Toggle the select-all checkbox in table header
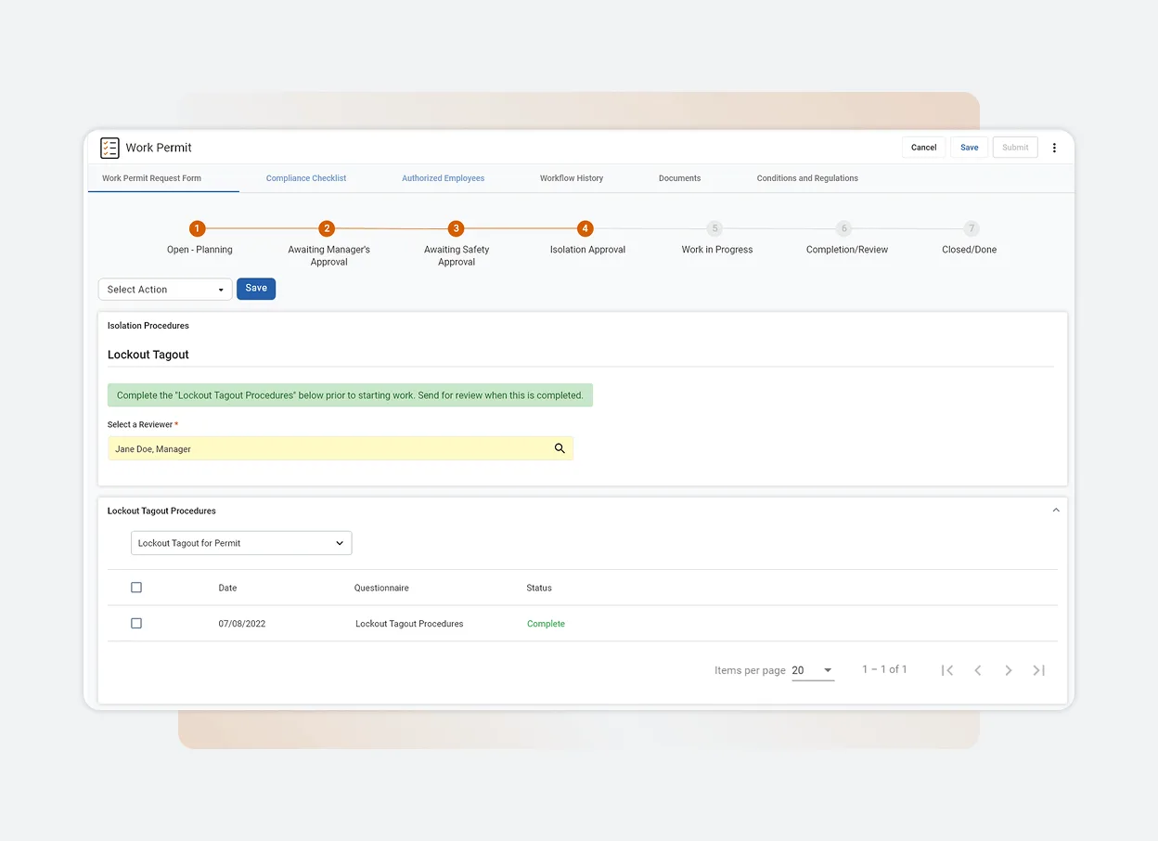 click(136, 587)
